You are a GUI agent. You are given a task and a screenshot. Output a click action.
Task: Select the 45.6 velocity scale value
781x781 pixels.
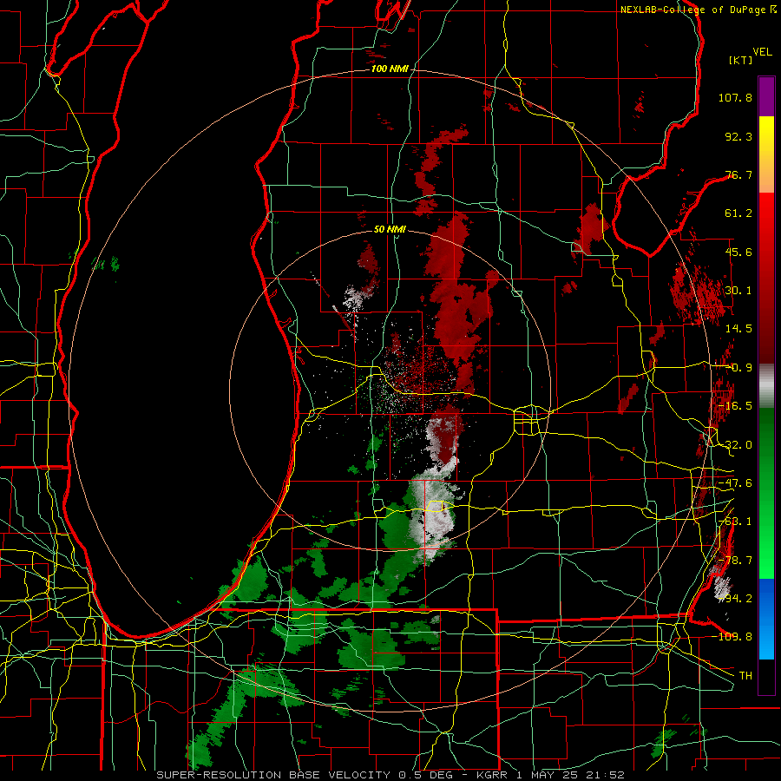(738, 252)
